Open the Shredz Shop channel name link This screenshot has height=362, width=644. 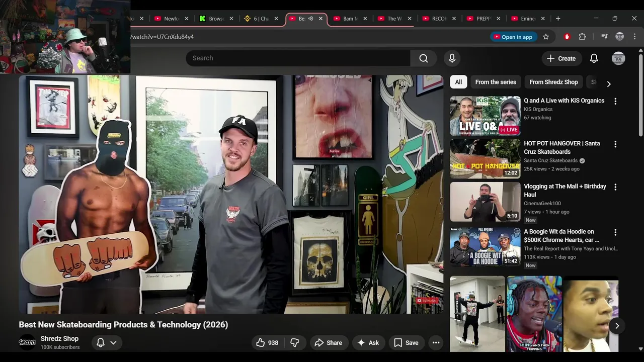(59, 339)
